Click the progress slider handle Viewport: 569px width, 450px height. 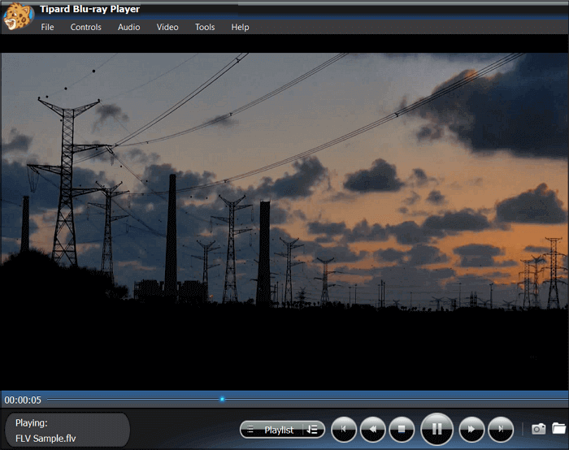pos(222,400)
